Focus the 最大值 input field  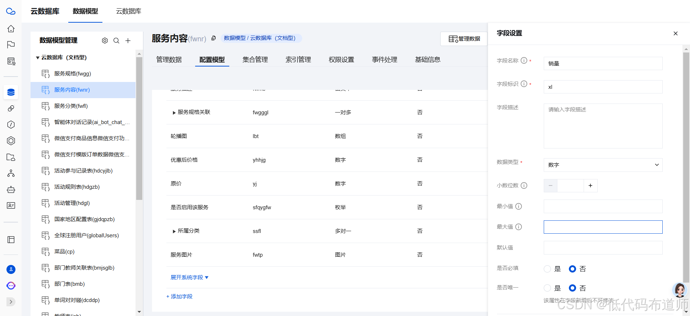(x=603, y=227)
